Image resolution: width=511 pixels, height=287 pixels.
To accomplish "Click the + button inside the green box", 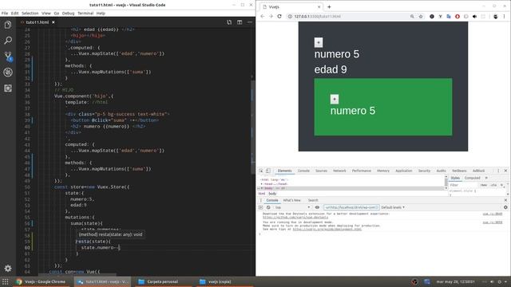I will 335,99.
